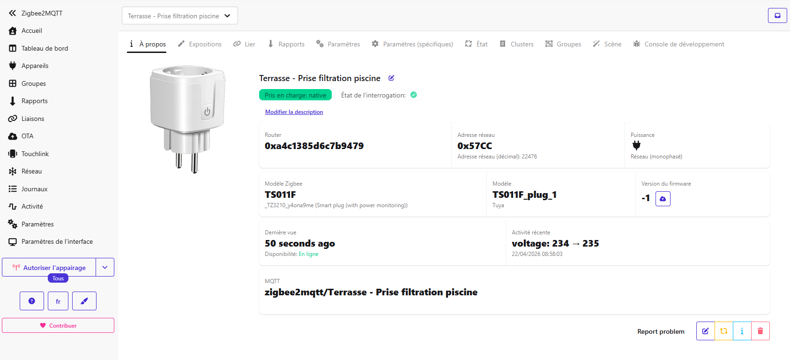Click the top-right notifications tray icon
790x360 pixels.
[x=777, y=15]
